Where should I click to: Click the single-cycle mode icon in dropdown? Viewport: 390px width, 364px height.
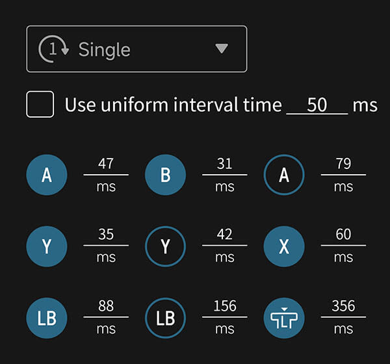coord(55,49)
